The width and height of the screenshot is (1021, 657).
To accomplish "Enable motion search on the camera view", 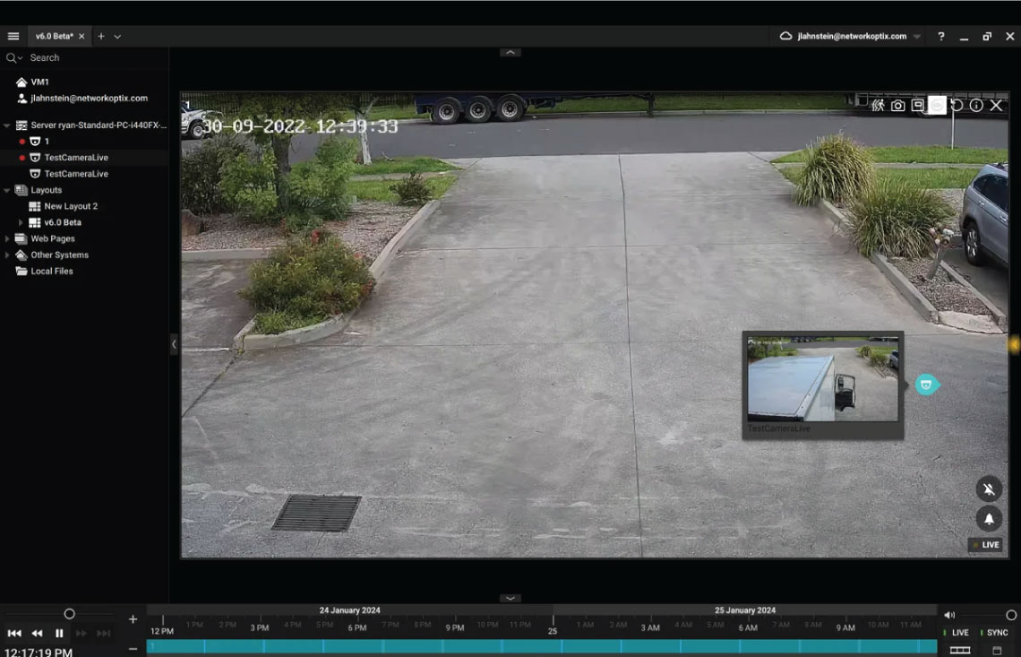I will click(878, 106).
